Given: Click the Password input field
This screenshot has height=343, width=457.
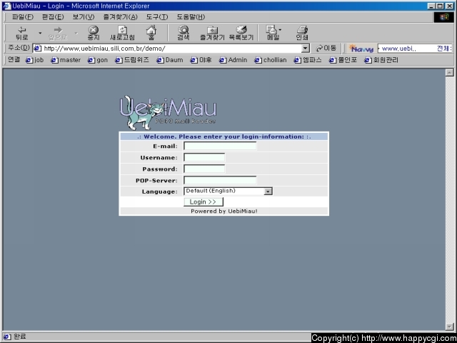Looking at the screenshot, I should pos(204,169).
